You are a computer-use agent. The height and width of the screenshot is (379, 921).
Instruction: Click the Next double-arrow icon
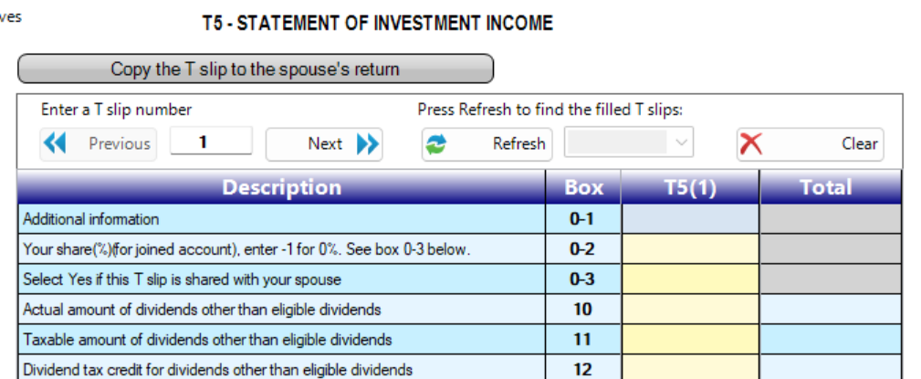tap(368, 144)
